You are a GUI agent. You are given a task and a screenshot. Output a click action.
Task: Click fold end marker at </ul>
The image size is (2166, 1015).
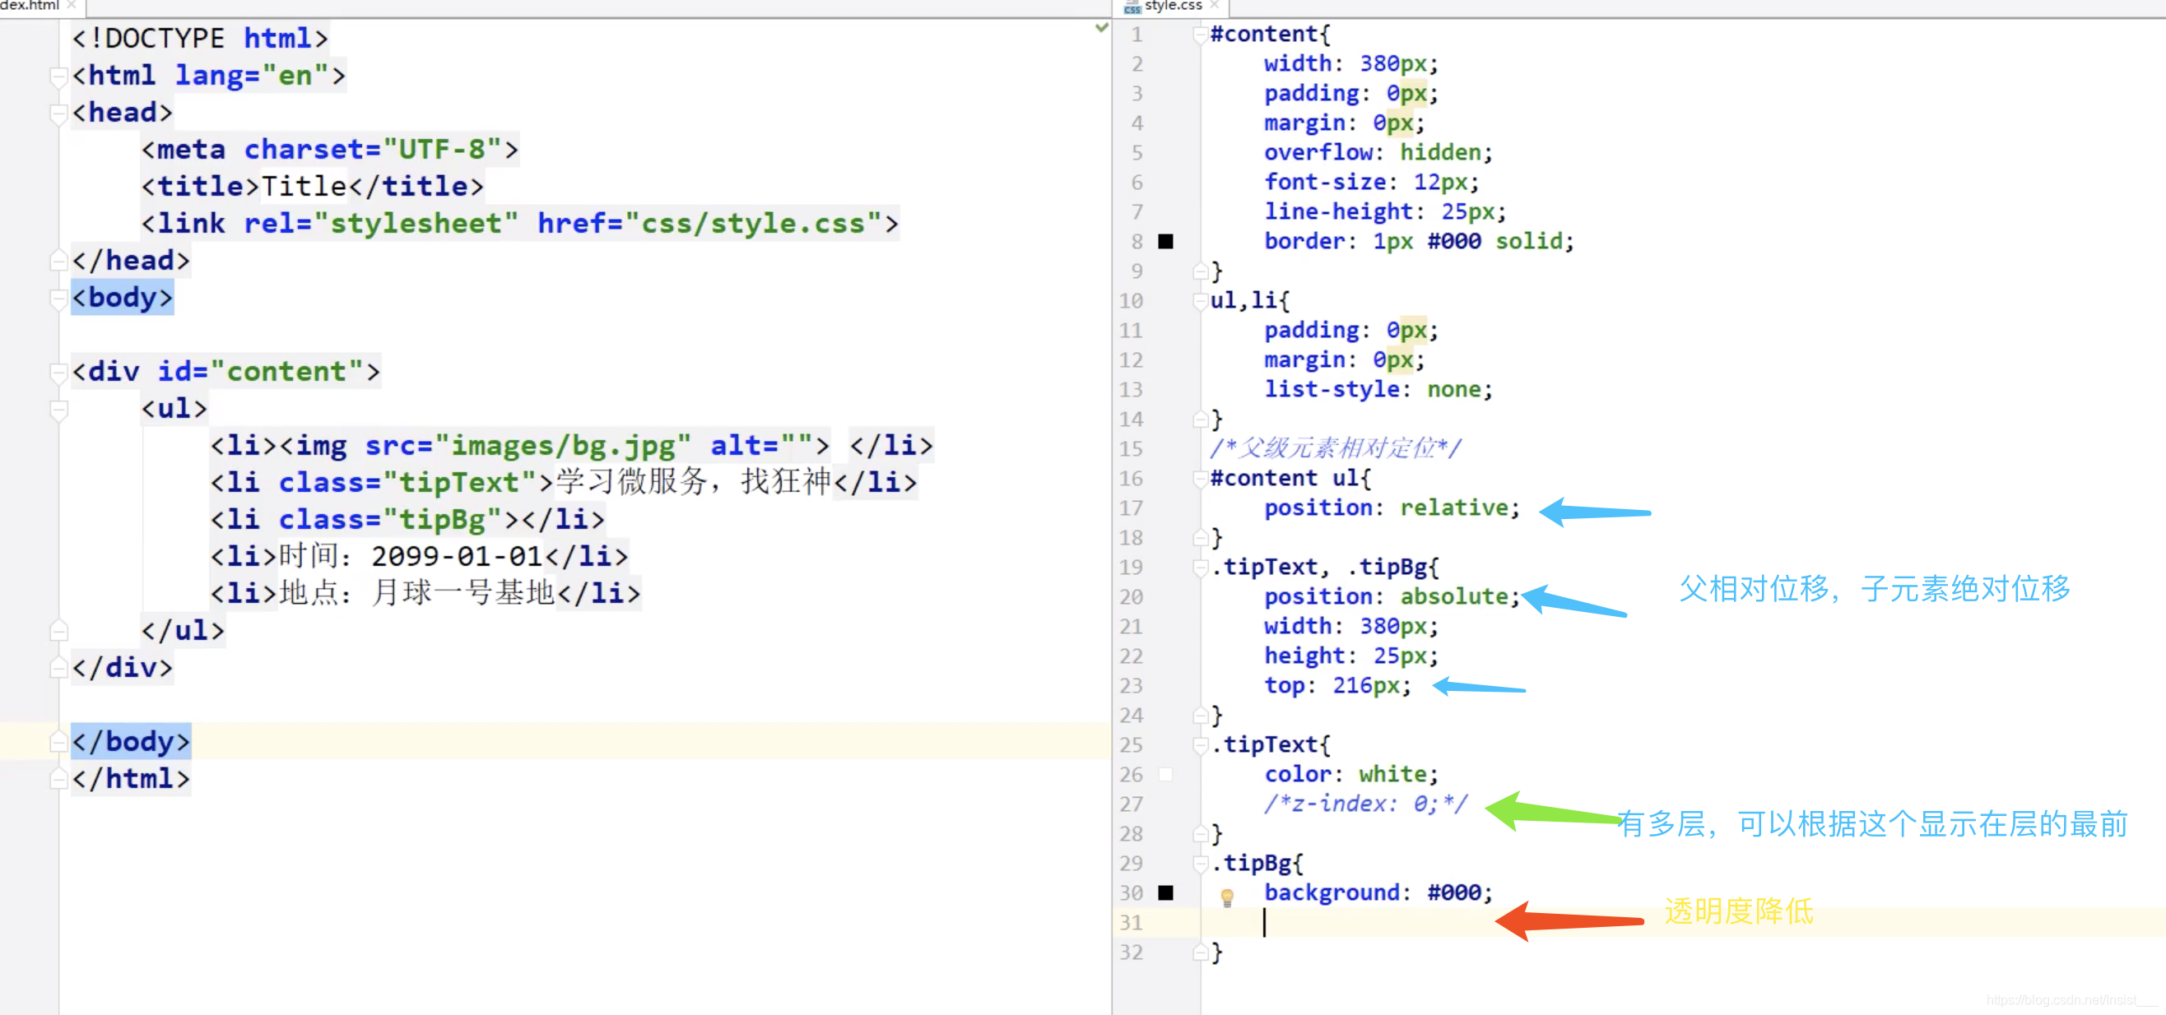coord(59,630)
